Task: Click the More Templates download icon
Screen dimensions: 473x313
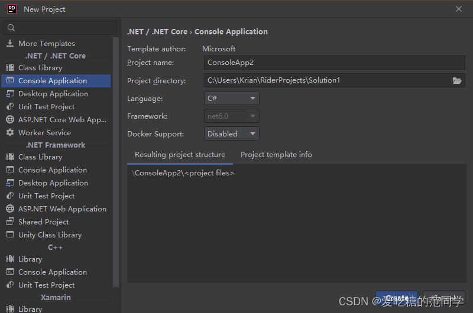Action: pyautogui.click(x=9, y=44)
